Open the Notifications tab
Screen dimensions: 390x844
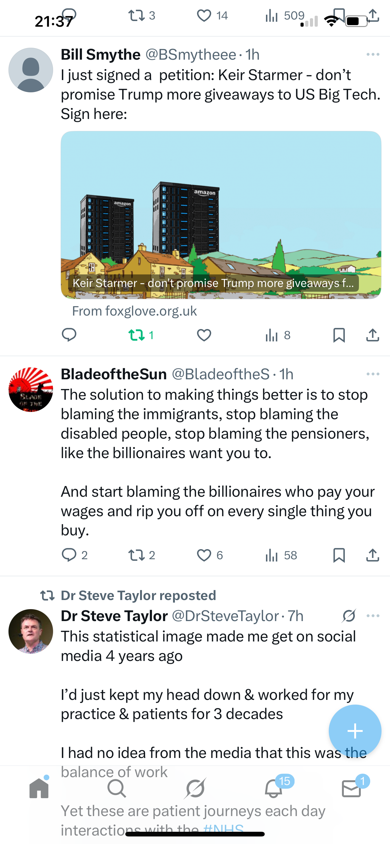[x=273, y=788]
